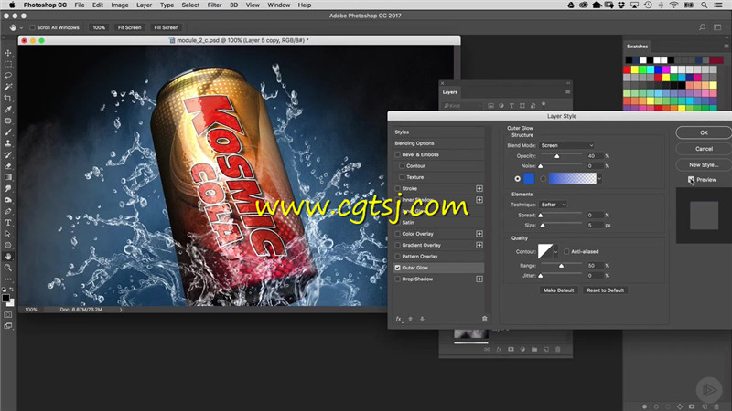Open the Filter menu
This screenshot has width=732, height=411.
click(214, 5)
